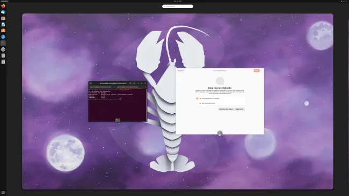Select the Help Improve Ubuntu window thumbnail
349x196 pixels.
(220, 101)
